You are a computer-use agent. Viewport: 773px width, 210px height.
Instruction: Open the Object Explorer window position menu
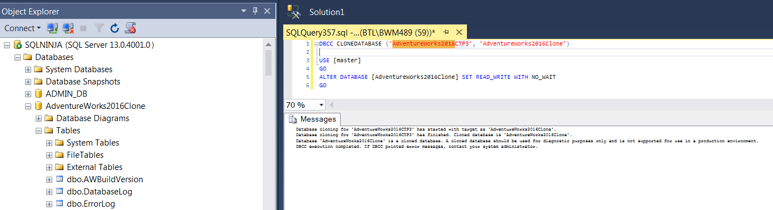click(244, 11)
